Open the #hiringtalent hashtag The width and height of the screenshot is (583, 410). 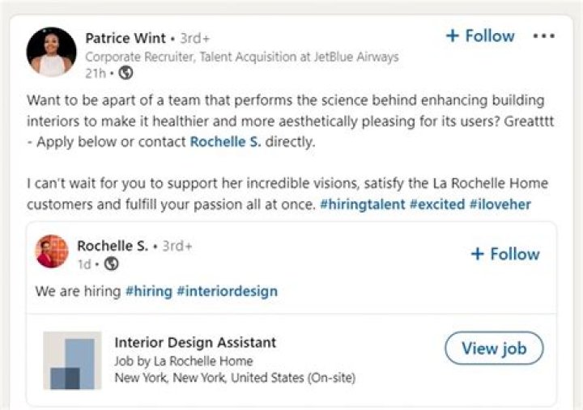pyautogui.click(x=362, y=205)
